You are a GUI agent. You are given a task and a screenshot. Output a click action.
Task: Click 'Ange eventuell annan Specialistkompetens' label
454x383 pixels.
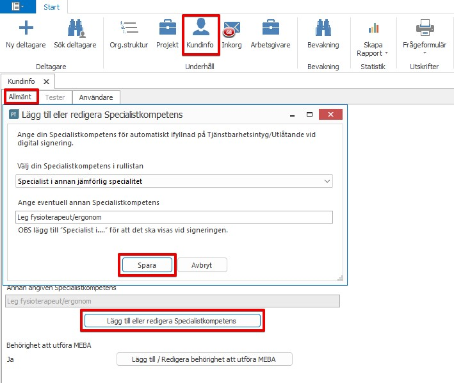point(88,202)
